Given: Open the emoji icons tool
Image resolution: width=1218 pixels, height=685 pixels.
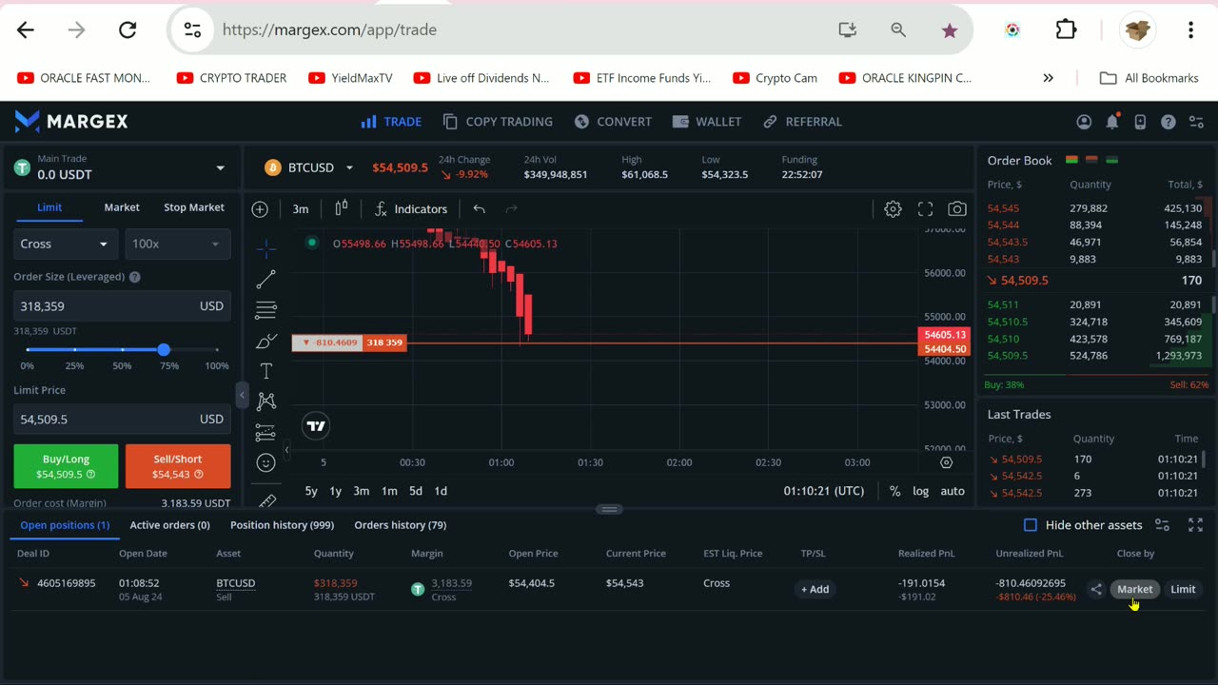Looking at the screenshot, I should point(266,462).
